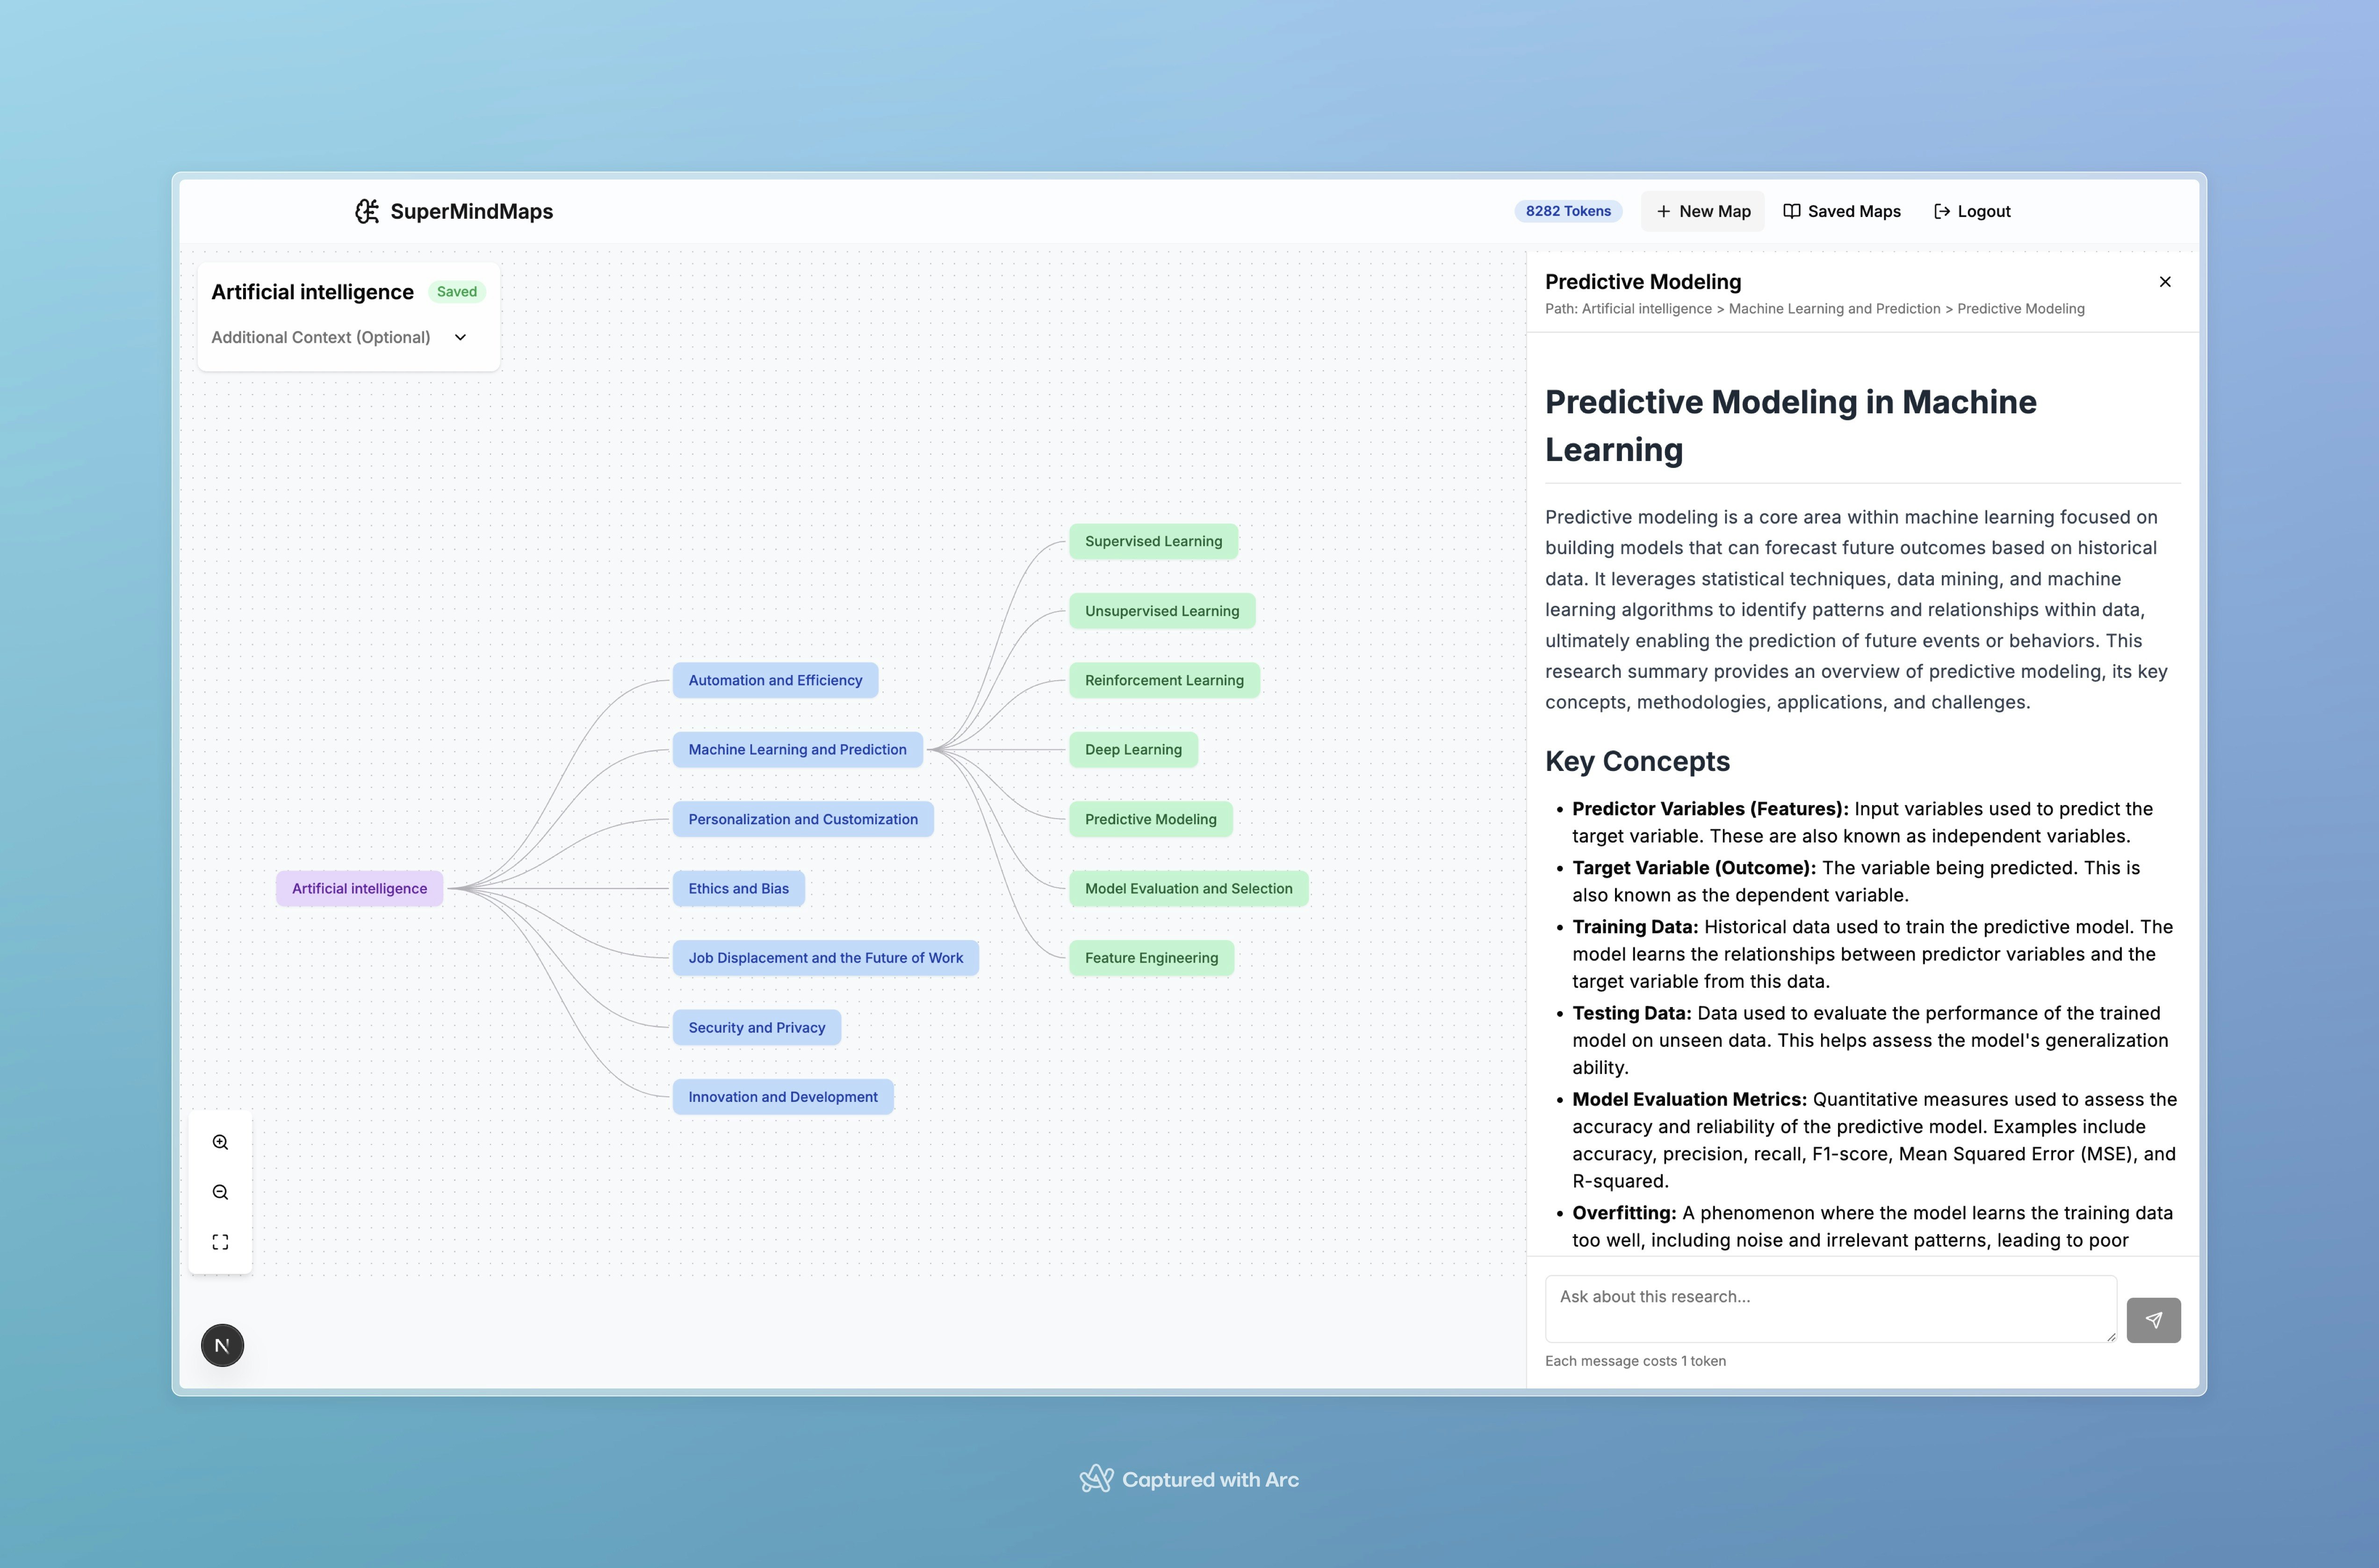This screenshot has height=1568, width=2379.
Task: Close the Predictive Modeling research panel
Action: pos(2164,282)
